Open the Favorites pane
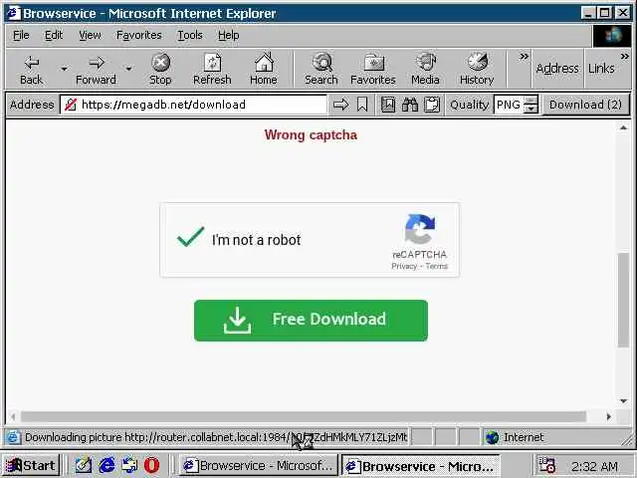 pos(373,69)
